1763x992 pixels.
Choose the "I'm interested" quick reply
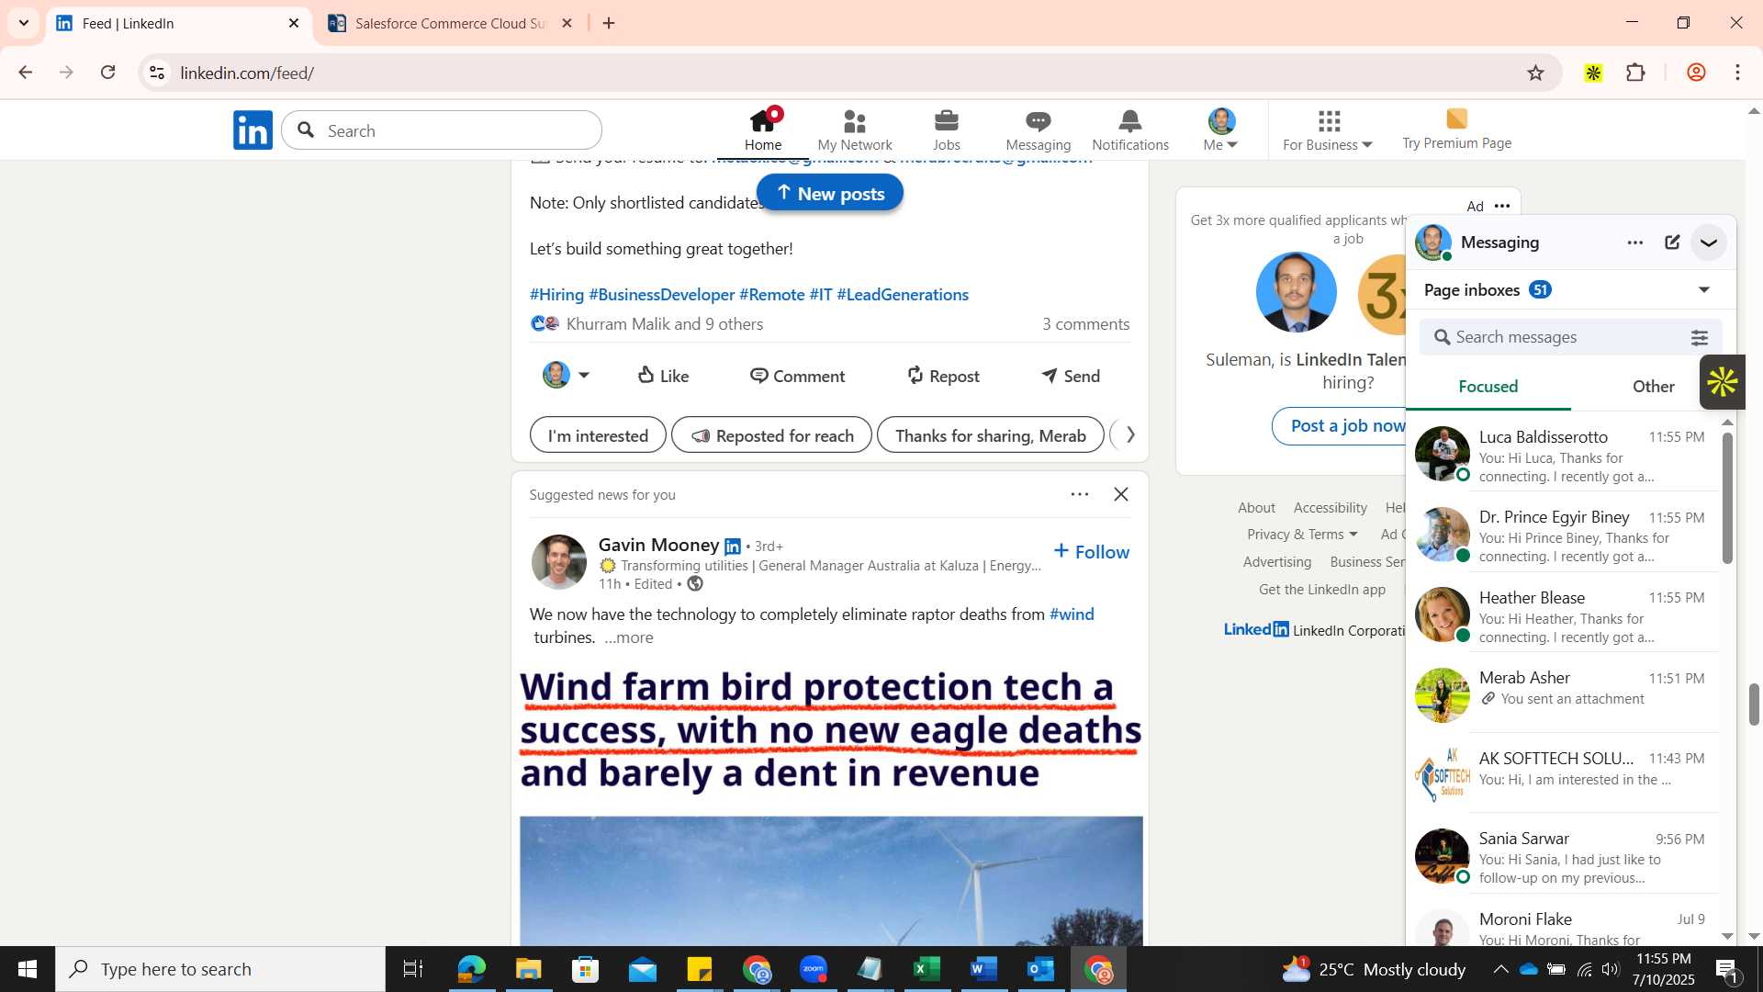click(598, 435)
